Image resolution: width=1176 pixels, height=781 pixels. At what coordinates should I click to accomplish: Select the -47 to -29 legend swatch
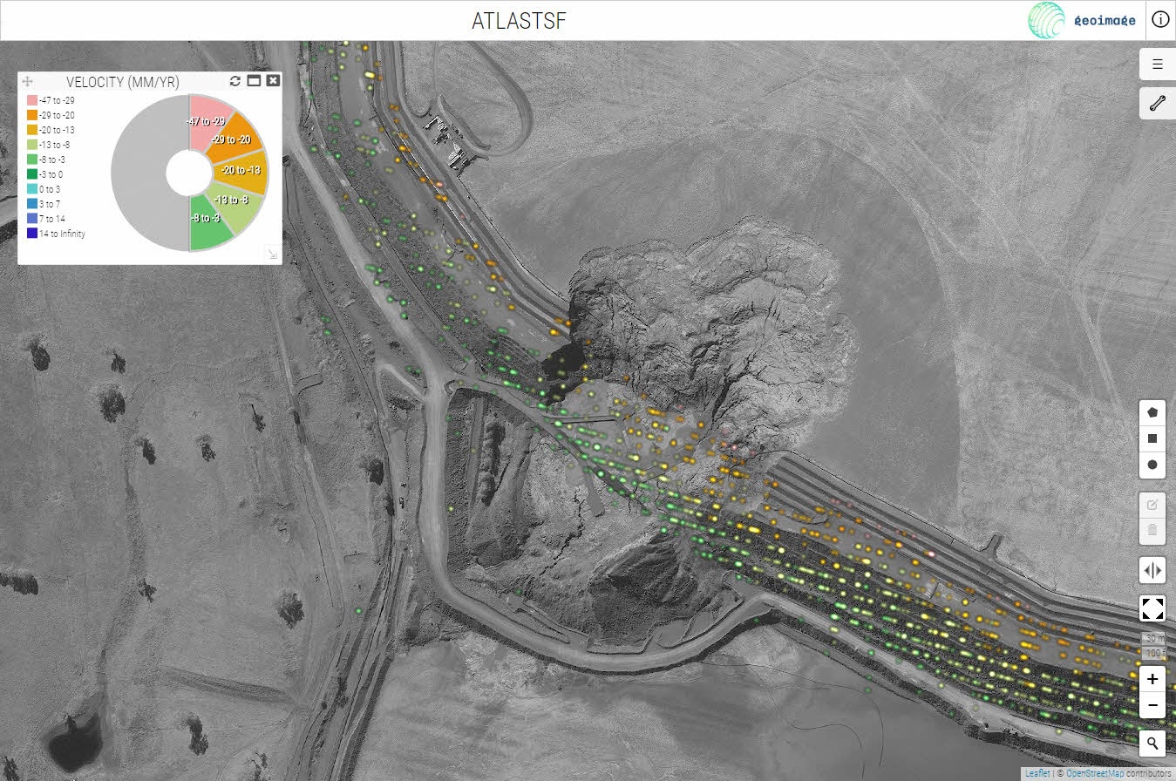(x=32, y=100)
